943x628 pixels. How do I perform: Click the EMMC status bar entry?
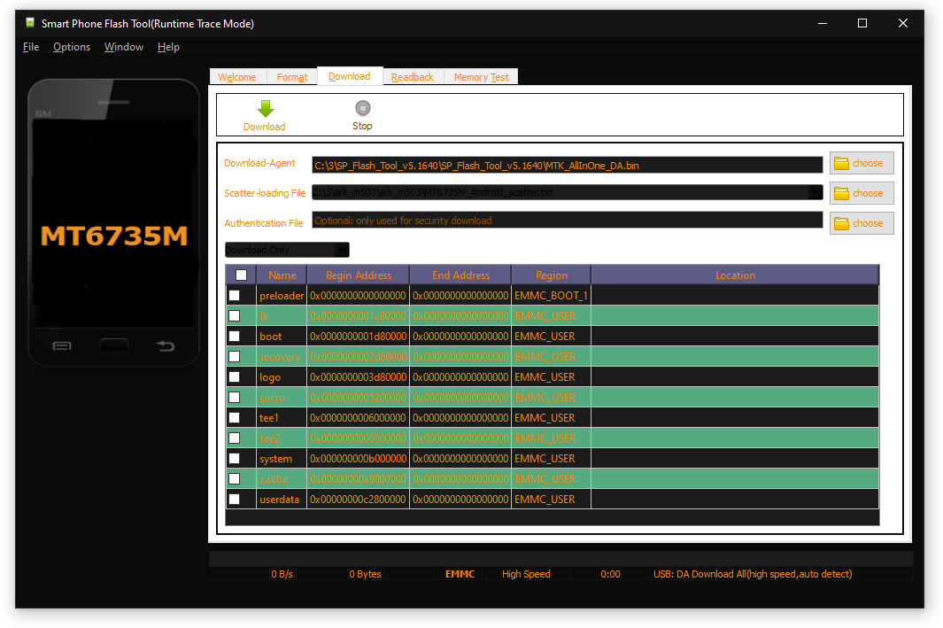click(460, 574)
